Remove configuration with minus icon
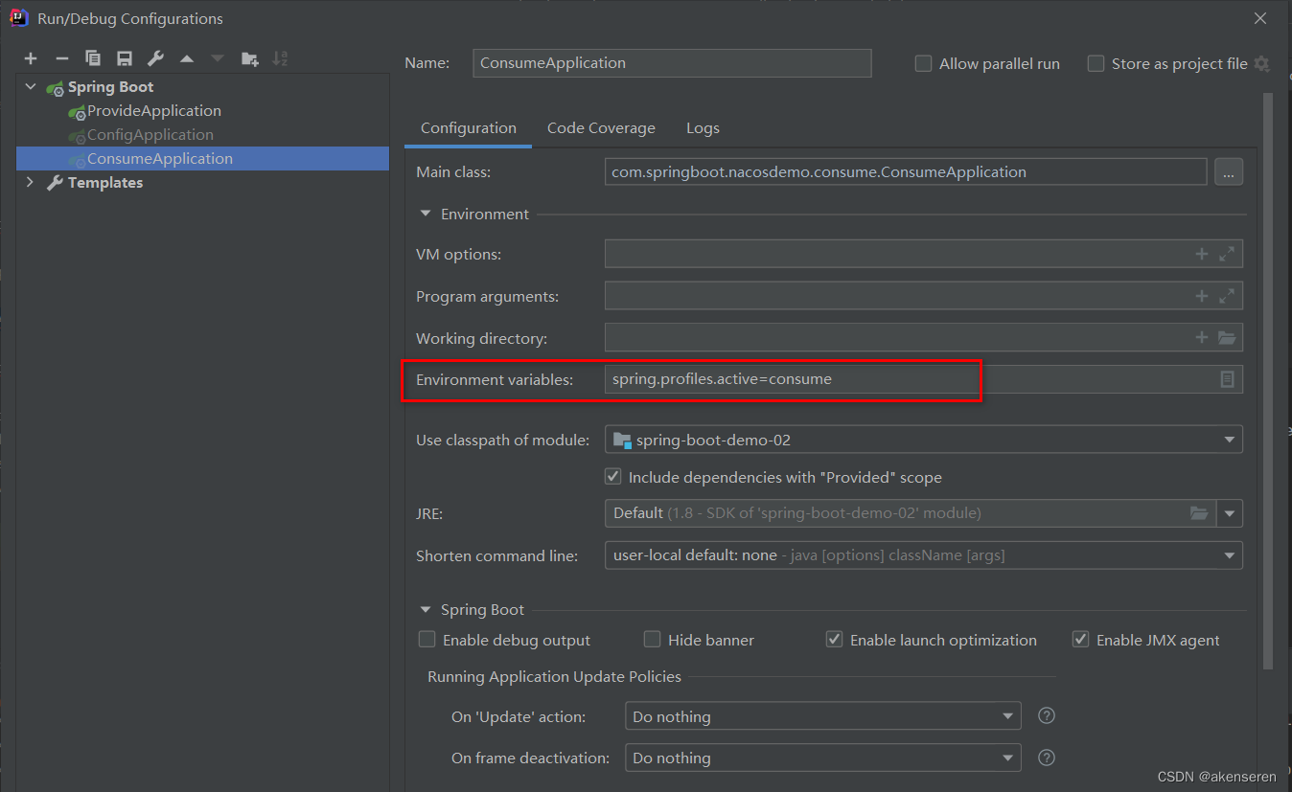 61,59
